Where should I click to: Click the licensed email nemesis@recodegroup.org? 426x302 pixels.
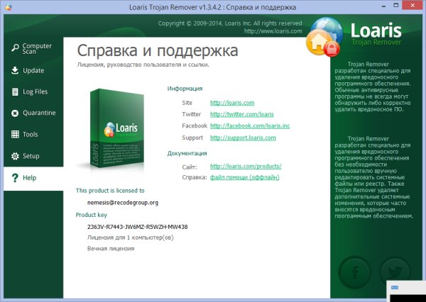(x=123, y=203)
